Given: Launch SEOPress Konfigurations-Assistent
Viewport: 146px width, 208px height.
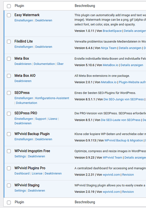Looking at the screenshot, I should [52, 98].
